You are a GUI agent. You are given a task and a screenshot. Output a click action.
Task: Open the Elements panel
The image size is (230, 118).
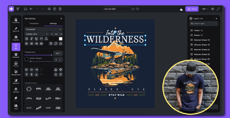(16, 56)
